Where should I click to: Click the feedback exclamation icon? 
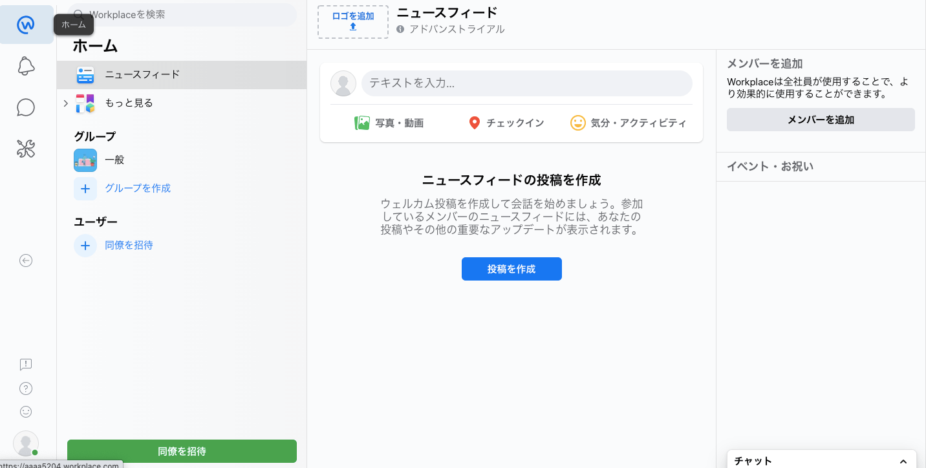click(x=26, y=365)
